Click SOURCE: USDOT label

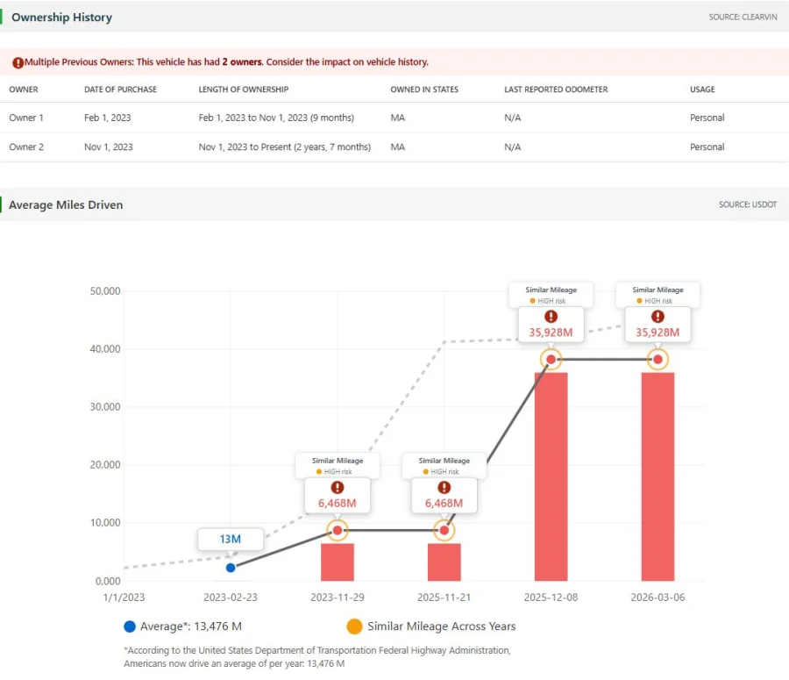pos(747,204)
